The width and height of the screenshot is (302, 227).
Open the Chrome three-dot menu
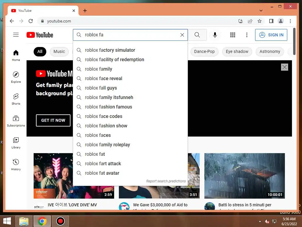tap(290, 21)
